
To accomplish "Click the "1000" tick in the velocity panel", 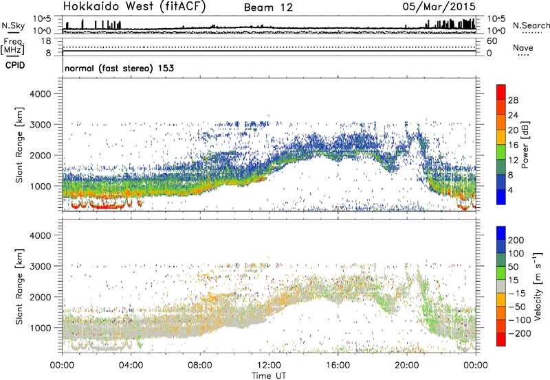I will (x=41, y=328).
